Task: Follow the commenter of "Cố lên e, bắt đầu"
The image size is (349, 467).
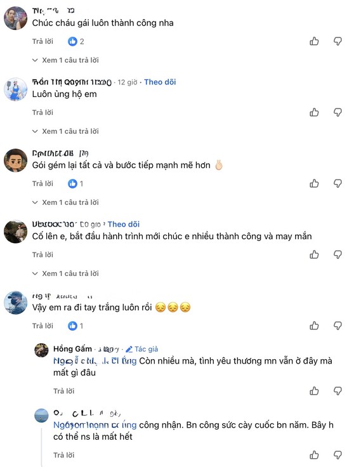Action: (x=124, y=224)
